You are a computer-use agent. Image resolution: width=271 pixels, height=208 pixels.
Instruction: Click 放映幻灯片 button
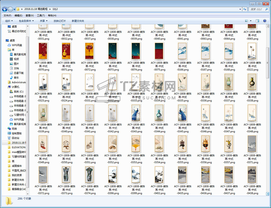tap(60, 21)
